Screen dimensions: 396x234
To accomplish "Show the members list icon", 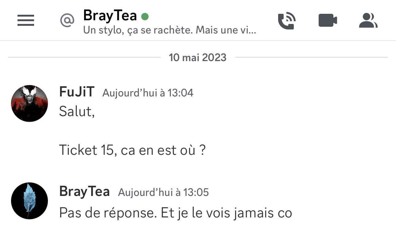I will [368, 21].
